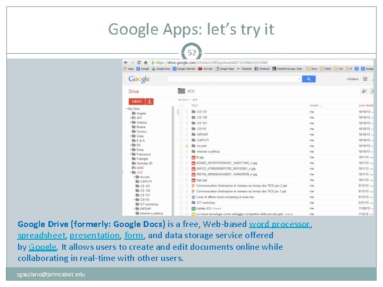383x287 pixels.
Task: Open the Facebook bookmark
Action: [x=262, y=69]
